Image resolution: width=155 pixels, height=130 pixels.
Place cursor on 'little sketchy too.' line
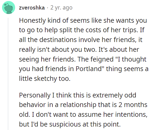point(45,79)
